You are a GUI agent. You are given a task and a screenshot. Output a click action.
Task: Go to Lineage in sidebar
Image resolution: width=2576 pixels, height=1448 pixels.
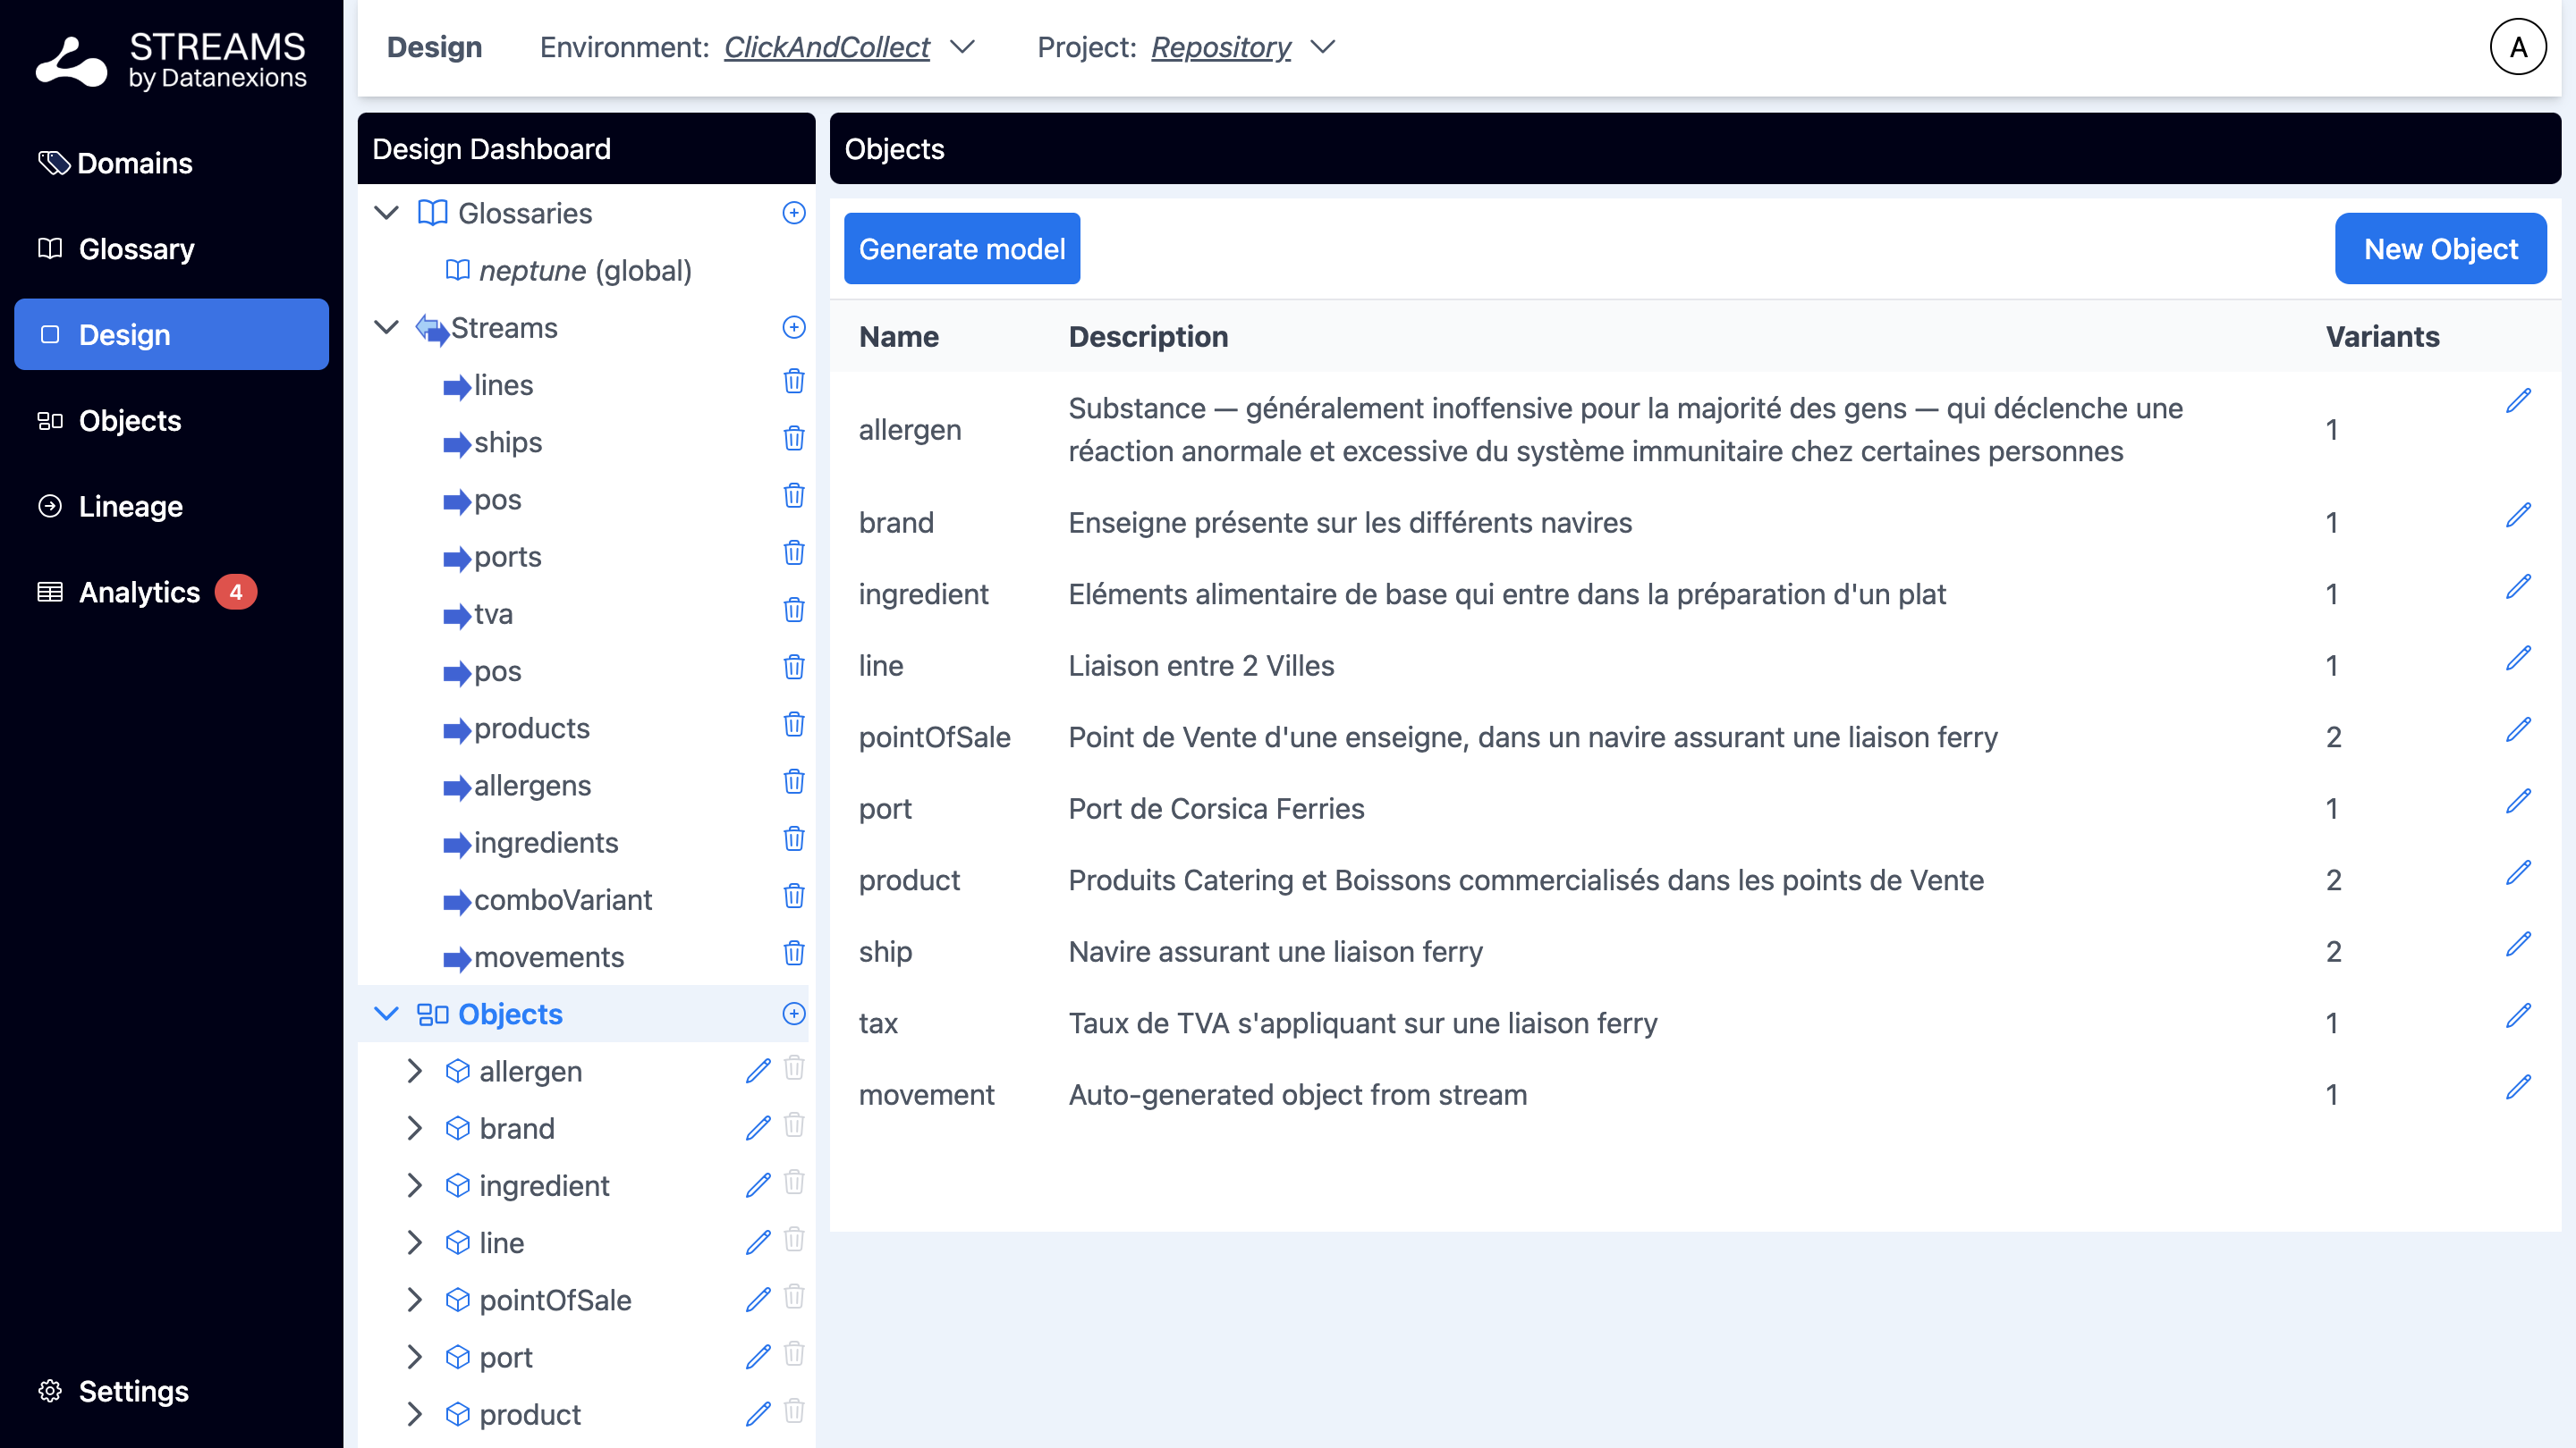click(130, 507)
